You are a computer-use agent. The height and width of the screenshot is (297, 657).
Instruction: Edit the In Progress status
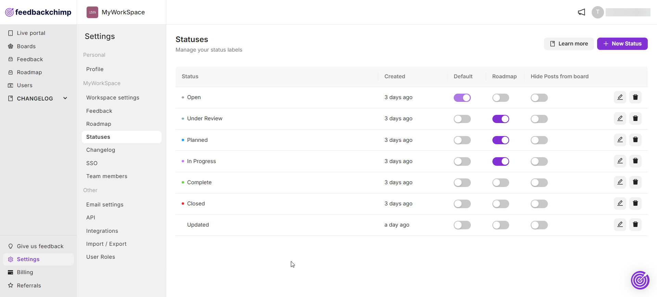point(620,161)
